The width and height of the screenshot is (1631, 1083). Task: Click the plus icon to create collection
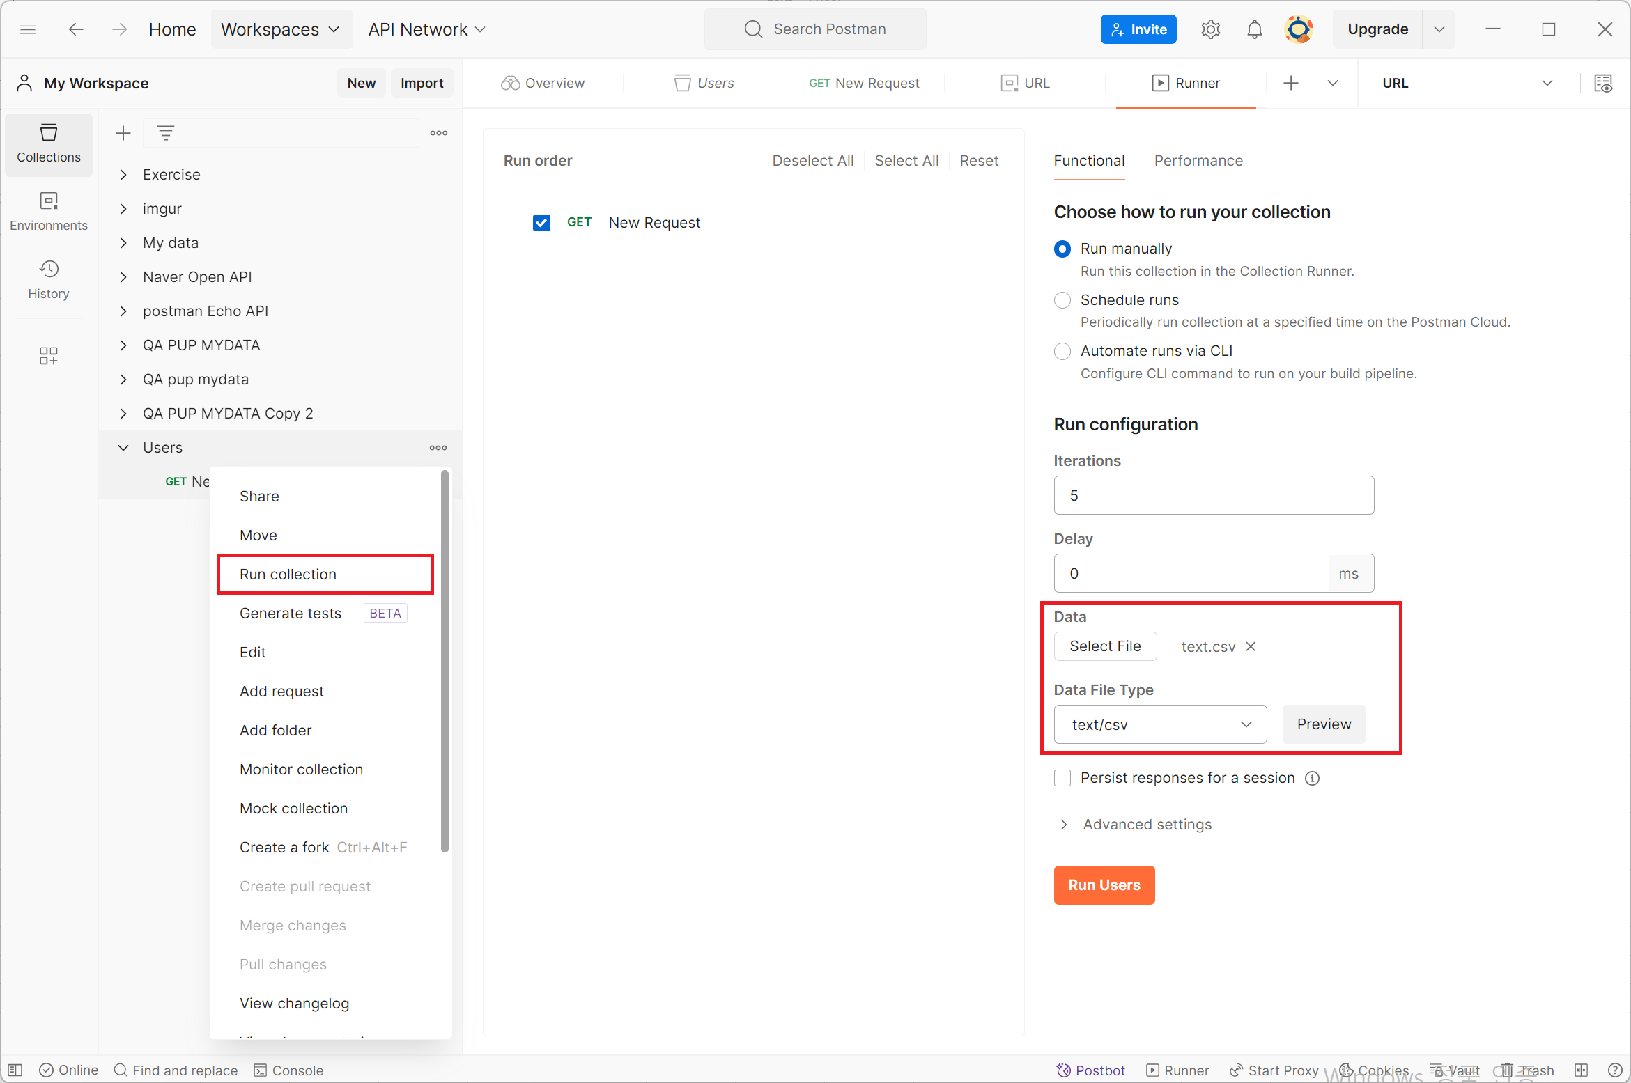tap(123, 133)
